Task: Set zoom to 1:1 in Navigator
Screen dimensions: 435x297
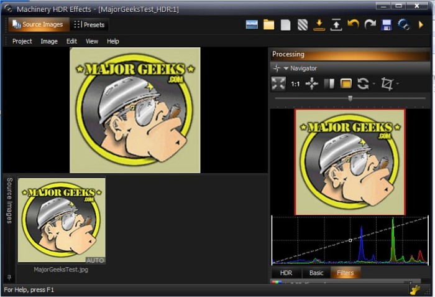Action: pos(295,83)
